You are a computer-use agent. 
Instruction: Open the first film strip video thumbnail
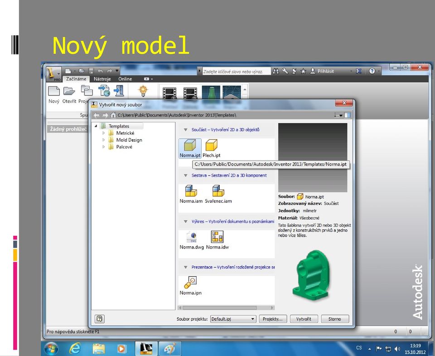click(x=169, y=93)
